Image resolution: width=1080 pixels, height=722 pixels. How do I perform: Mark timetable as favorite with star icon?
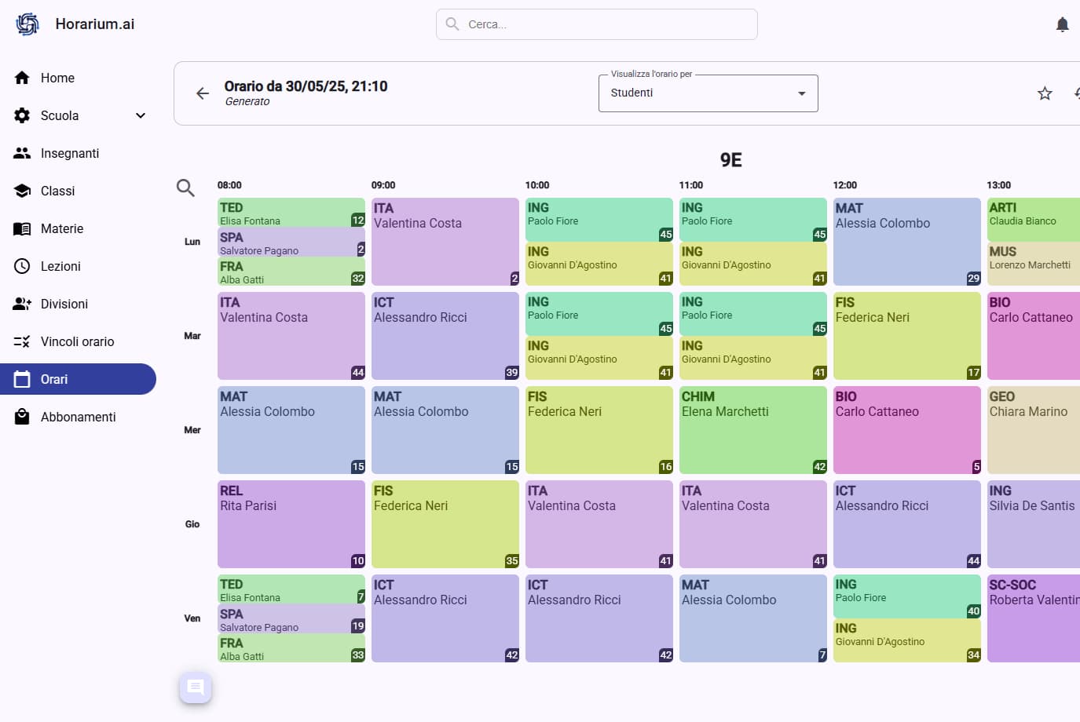[x=1044, y=93]
